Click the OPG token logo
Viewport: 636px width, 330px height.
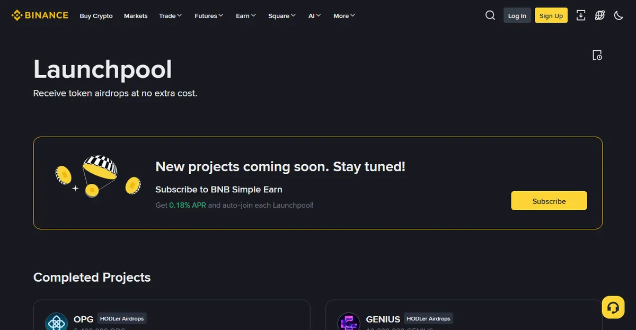click(56, 322)
